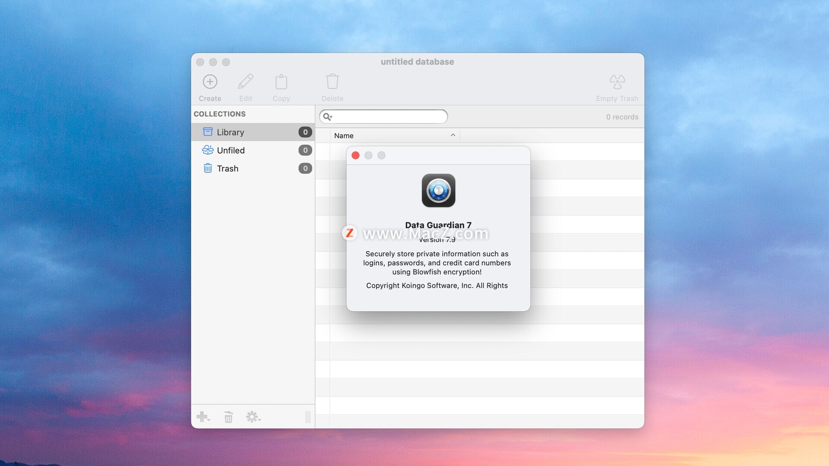Click the sidebar resize handle
829x466 pixels.
(308, 417)
